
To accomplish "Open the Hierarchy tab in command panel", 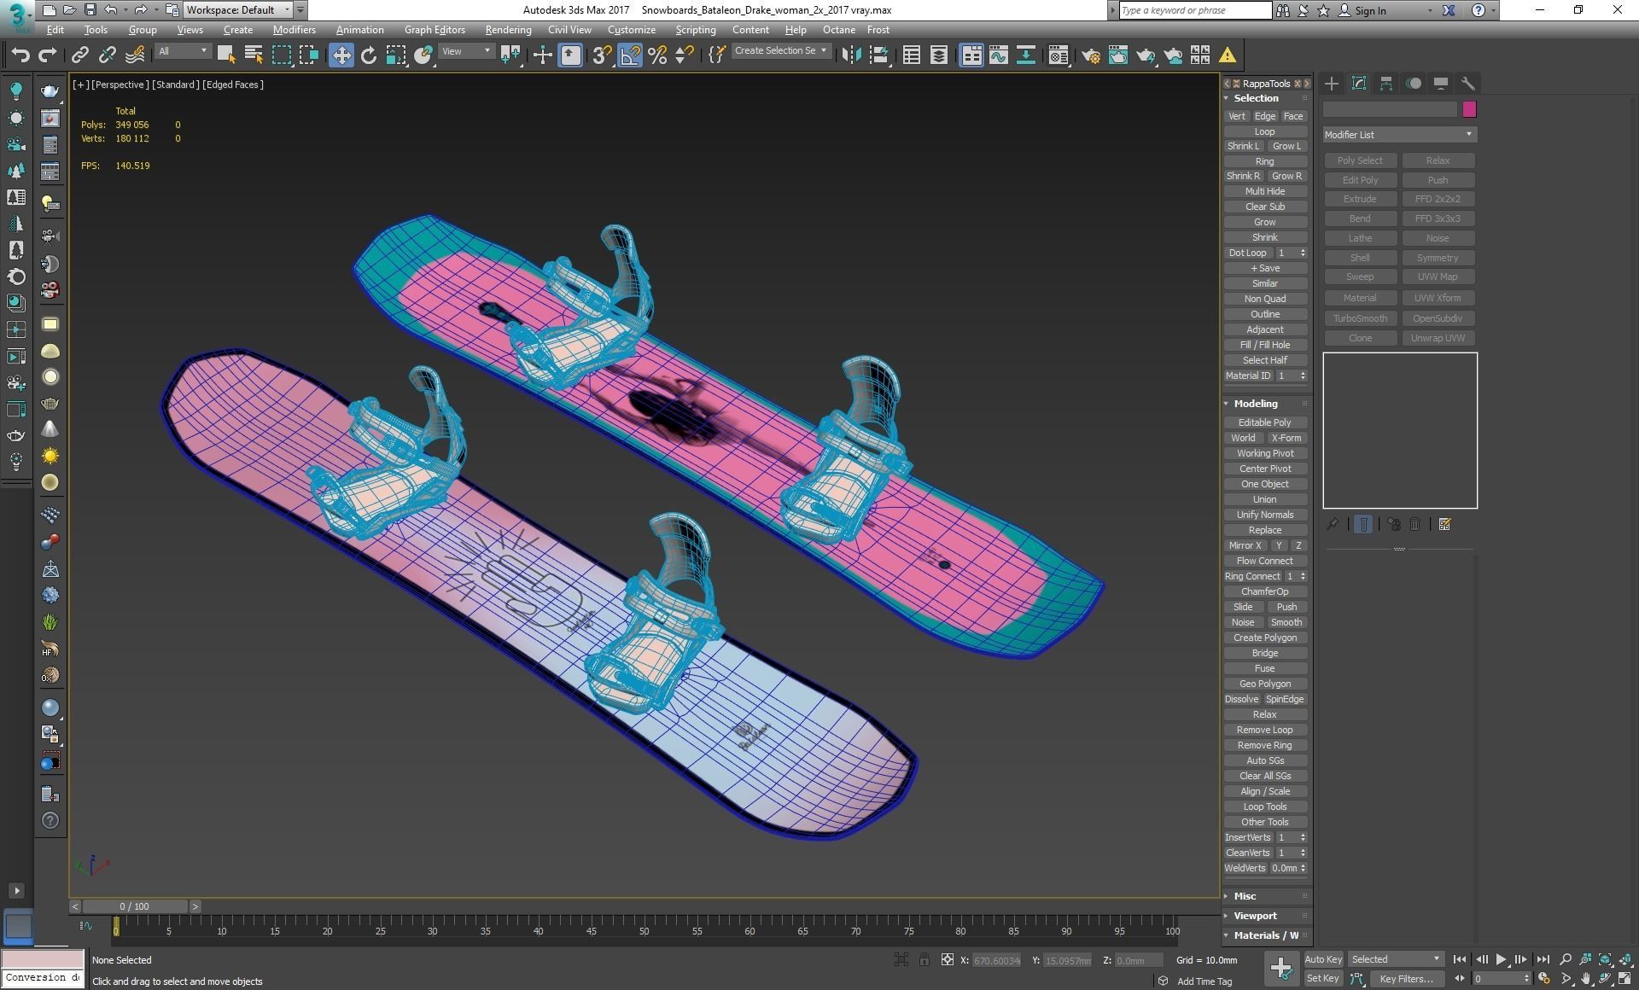I will coord(1386,84).
